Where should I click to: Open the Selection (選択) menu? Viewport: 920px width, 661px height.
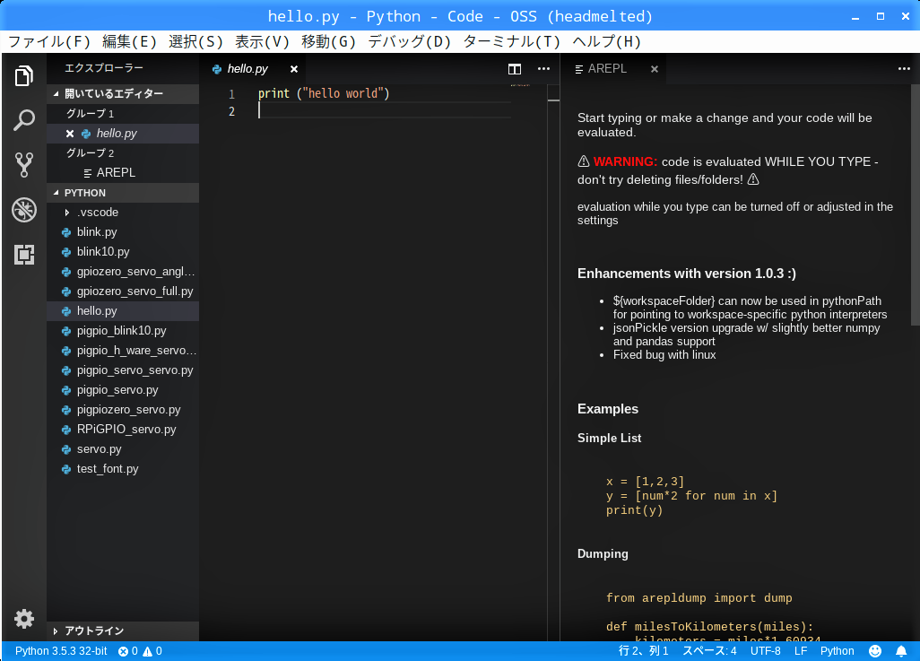(195, 41)
